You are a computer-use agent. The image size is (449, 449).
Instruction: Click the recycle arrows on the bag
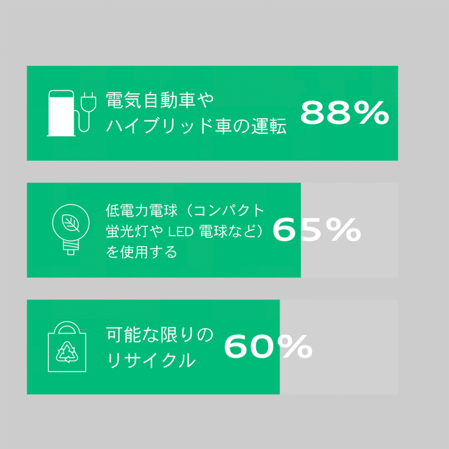tap(67, 353)
